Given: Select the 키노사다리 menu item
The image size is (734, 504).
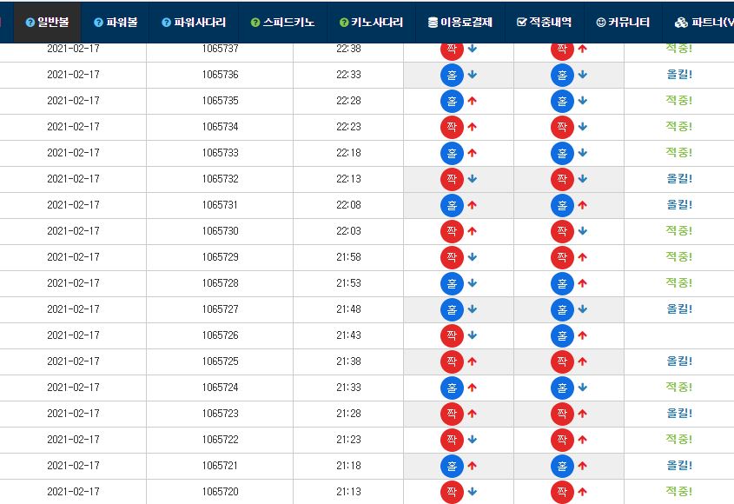Looking at the screenshot, I should tap(371, 22).
